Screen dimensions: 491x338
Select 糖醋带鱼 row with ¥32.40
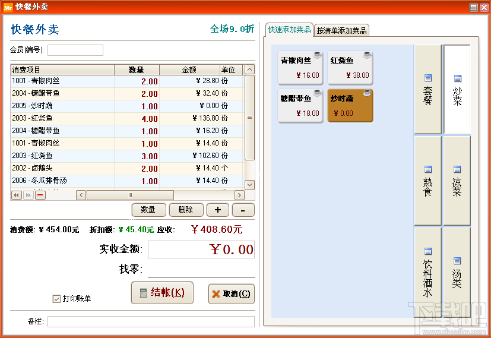pyautogui.click(x=128, y=93)
